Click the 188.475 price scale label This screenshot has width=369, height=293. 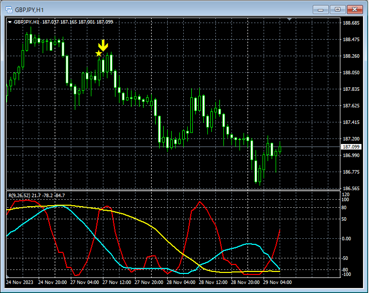pos(351,40)
